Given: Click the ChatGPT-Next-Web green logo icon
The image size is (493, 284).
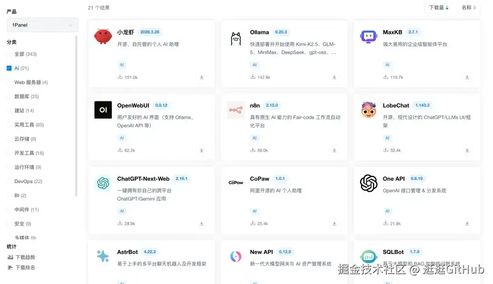Looking at the screenshot, I should coord(103,183).
